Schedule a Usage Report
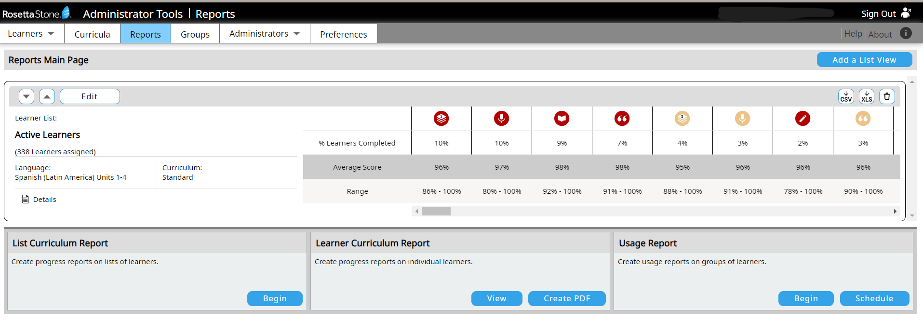Viewport: 923px width, 321px height. point(874,298)
